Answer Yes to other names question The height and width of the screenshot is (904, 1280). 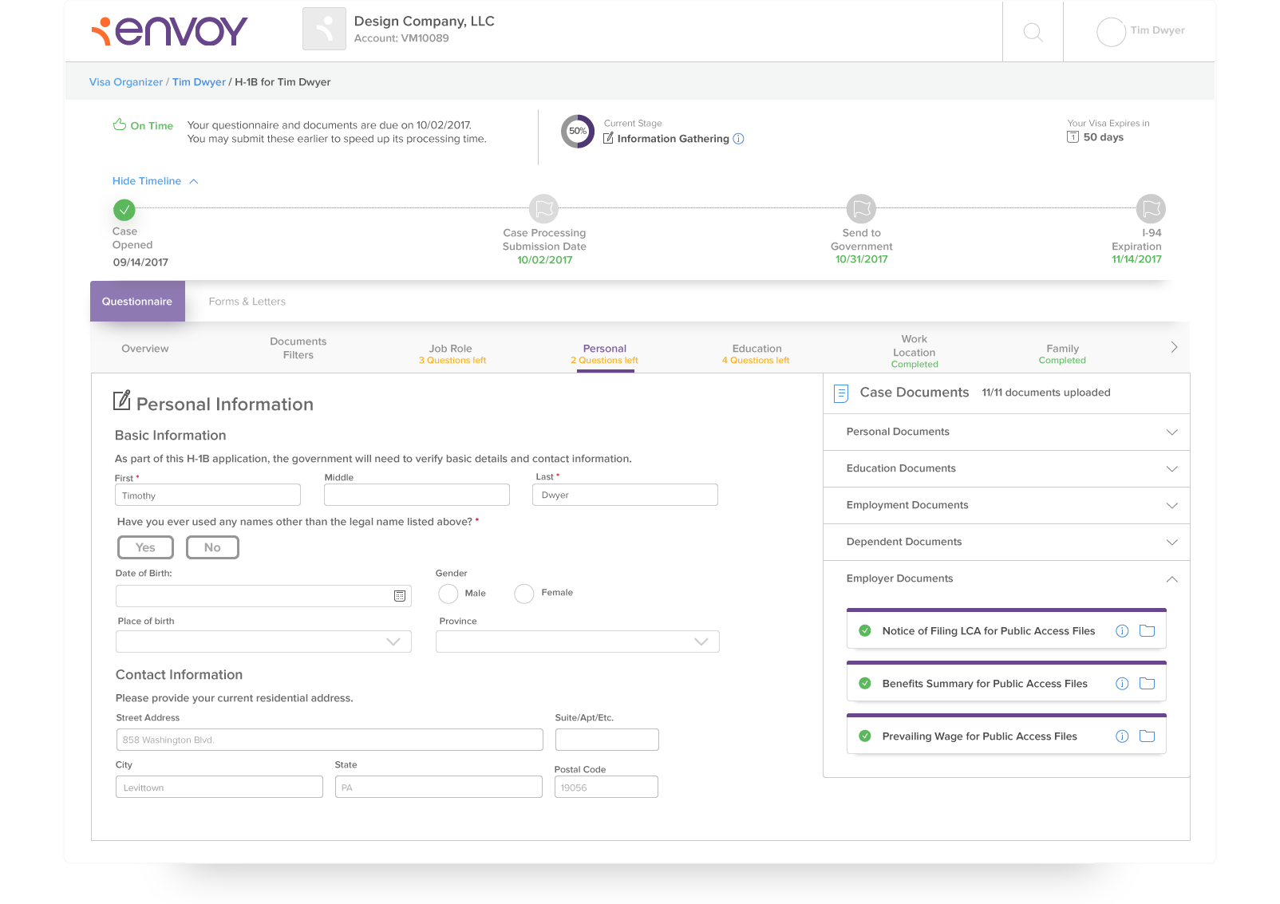pos(145,547)
